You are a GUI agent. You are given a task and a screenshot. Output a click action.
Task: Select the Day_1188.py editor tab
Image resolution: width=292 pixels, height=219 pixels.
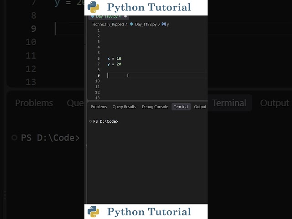click(x=109, y=16)
